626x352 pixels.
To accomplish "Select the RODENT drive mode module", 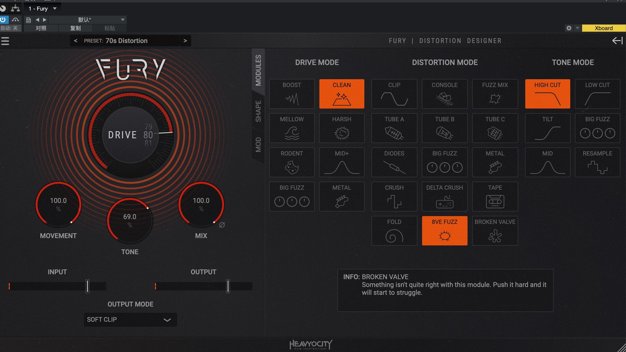I will (292, 162).
